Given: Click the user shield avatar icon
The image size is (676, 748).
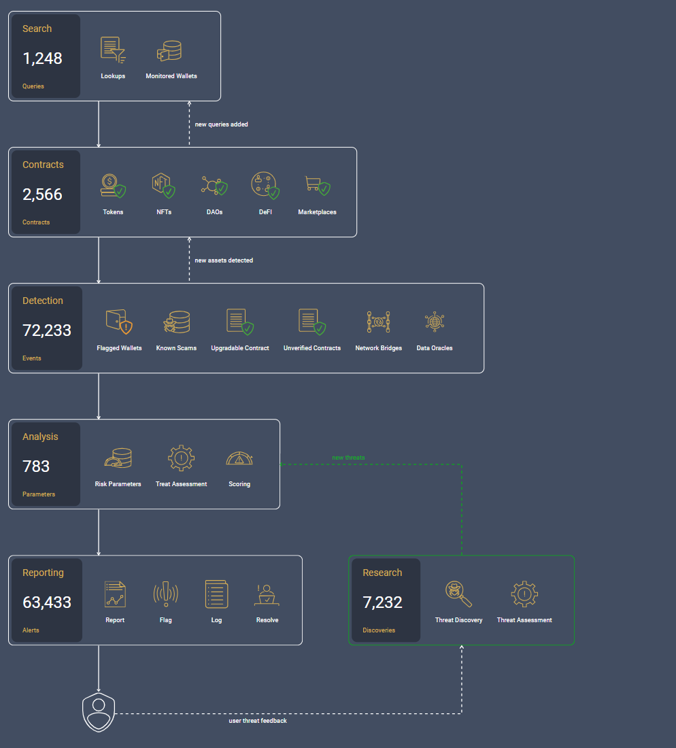Looking at the screenshot, I should pyautogui.click(x=99, y=712).
